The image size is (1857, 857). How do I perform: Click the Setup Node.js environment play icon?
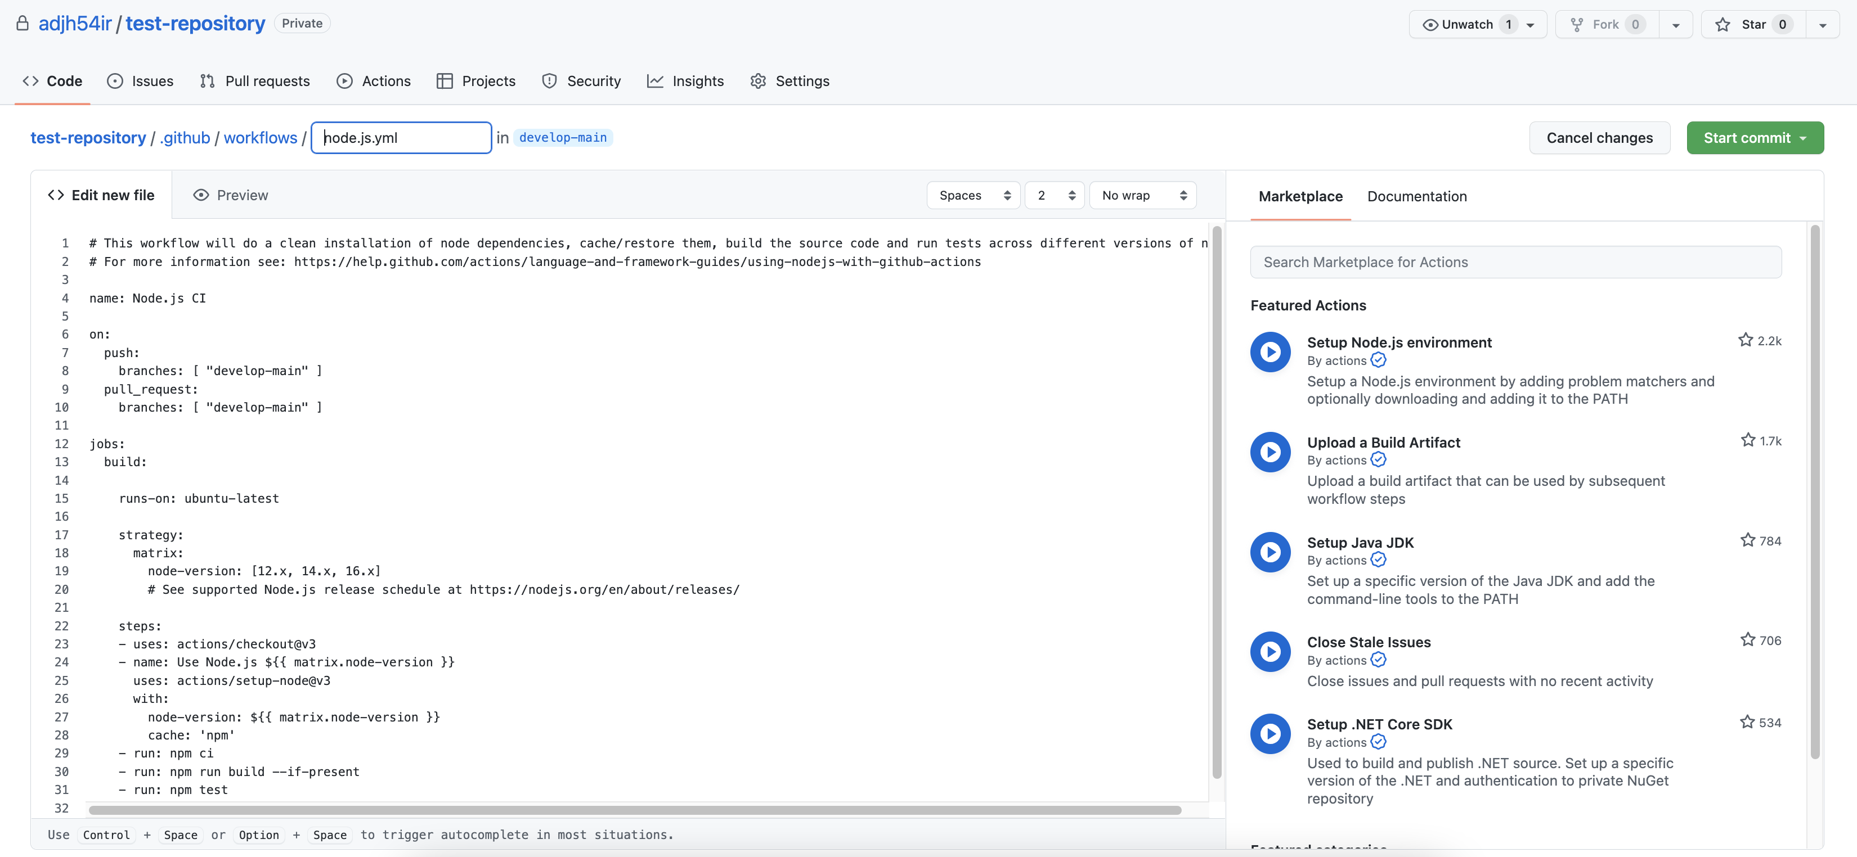(1270, 351)
